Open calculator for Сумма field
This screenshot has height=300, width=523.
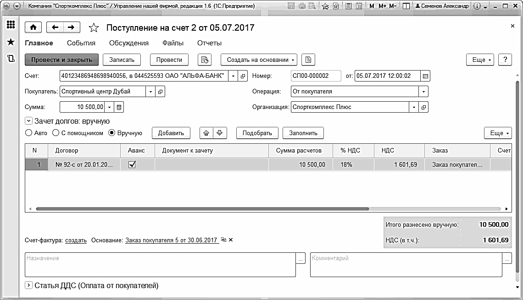(x=119, y=107)
